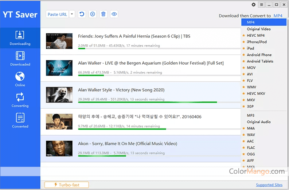Click the Friends Joey Hernia video thumbnail
Viewport: 289px width, 190px height.
pos(59,41)
